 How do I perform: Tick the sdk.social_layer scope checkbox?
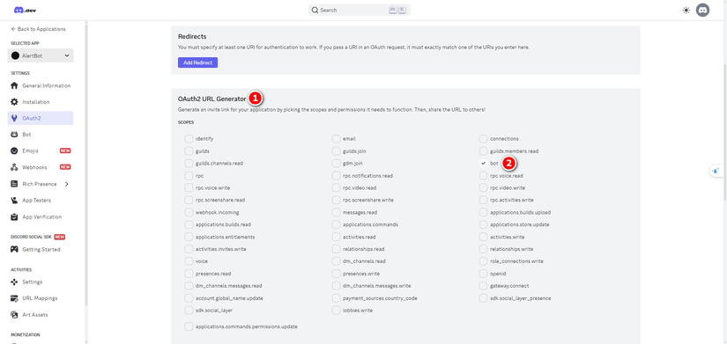[189, 311]
